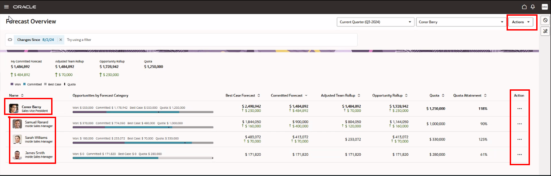Click My Committed Forecast $ 1,484,892 value

[20, 67]
